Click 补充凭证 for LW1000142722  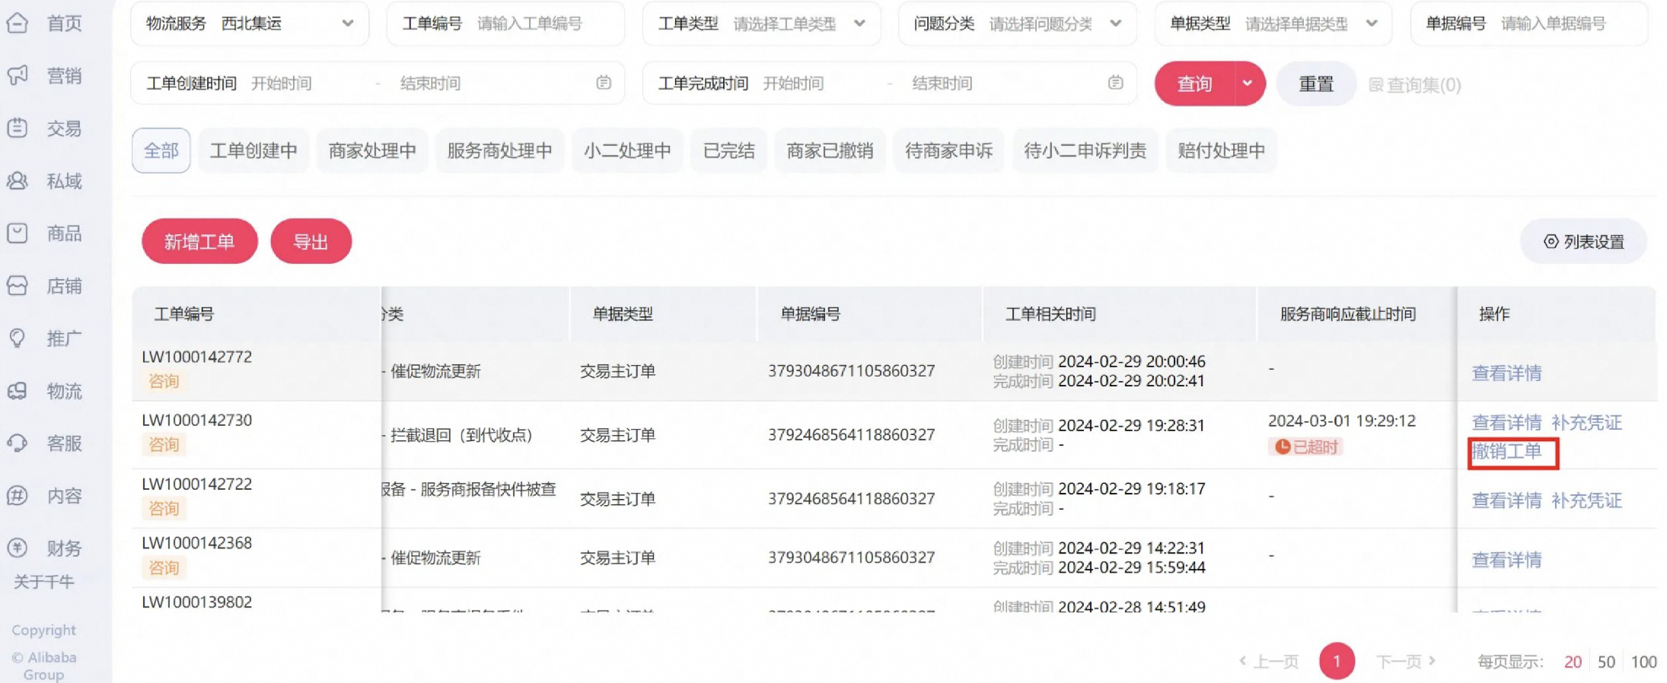(1586, 500)
